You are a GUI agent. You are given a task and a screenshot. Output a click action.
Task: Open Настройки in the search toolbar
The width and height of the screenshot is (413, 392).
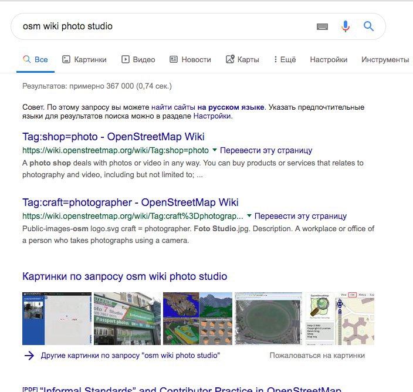(x=329, y=59)
